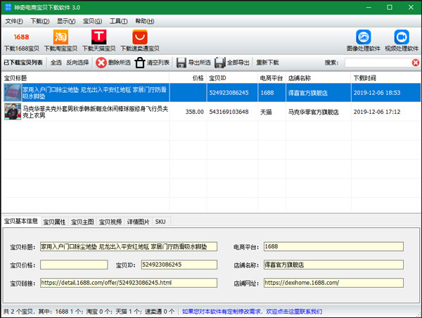Image resolution: width=422 pixels, height=318 pixels.
Task: Empty the list using 清空列表
Action: point(152,63)
